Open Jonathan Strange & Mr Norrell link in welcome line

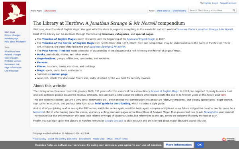[x=215, y=29]
